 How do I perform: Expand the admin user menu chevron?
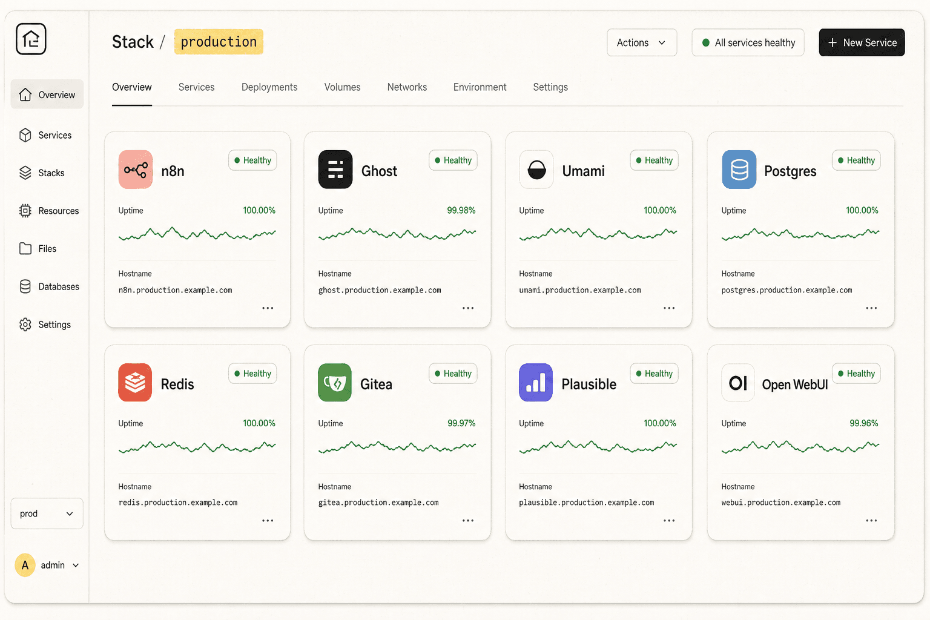point(76,566)
